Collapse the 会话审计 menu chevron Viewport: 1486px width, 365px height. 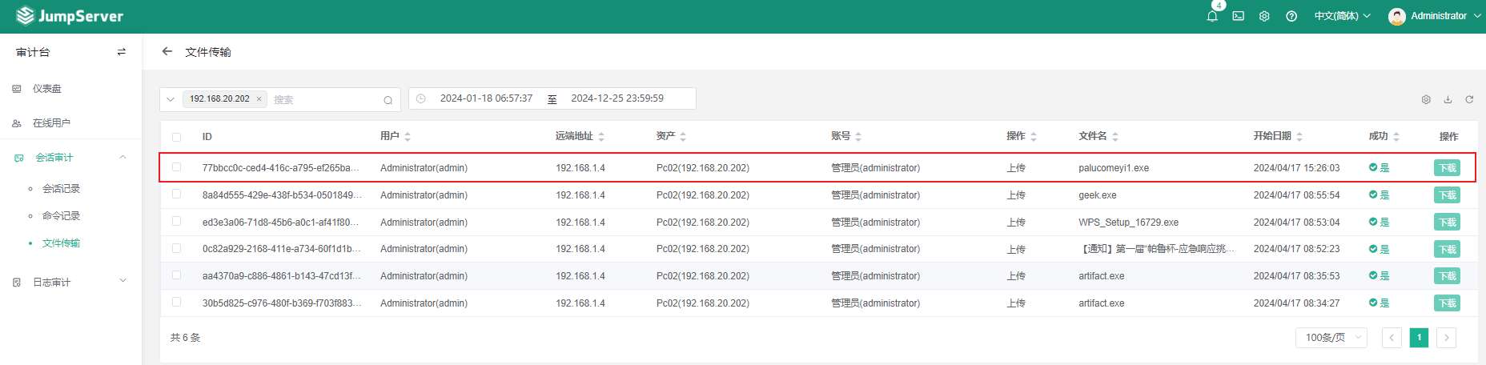click(122, 157)
